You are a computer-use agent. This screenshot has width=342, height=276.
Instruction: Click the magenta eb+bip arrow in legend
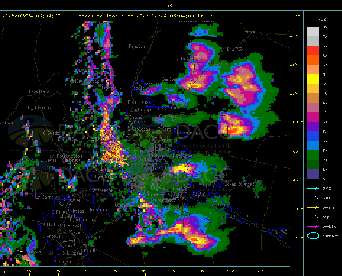coord(313,227)
